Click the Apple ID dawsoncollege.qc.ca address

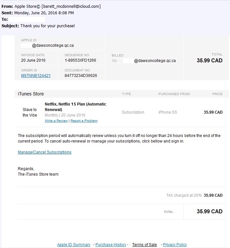(47, 45)
